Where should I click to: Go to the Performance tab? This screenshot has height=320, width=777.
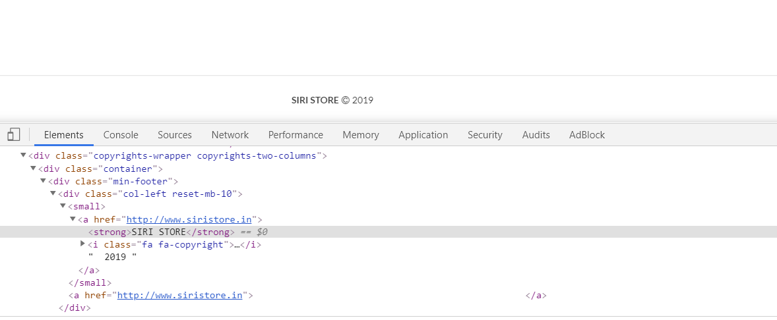pos(295,135)
